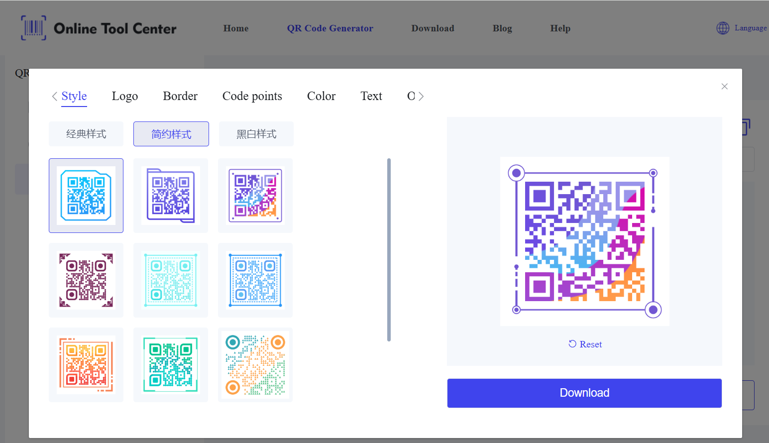Choose the blue dotted-border QR style

(x=255, y=280)
